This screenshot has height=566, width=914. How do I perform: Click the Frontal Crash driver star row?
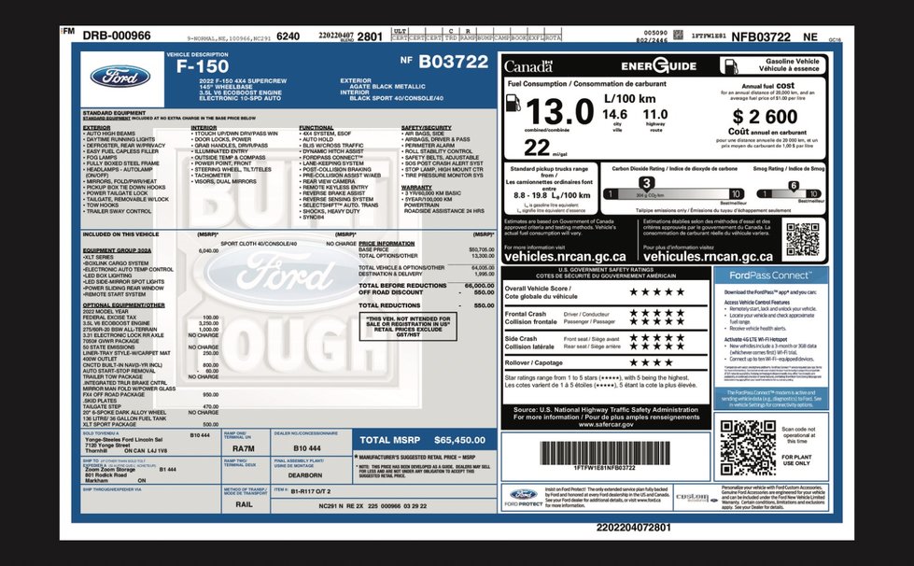(656, 313)
